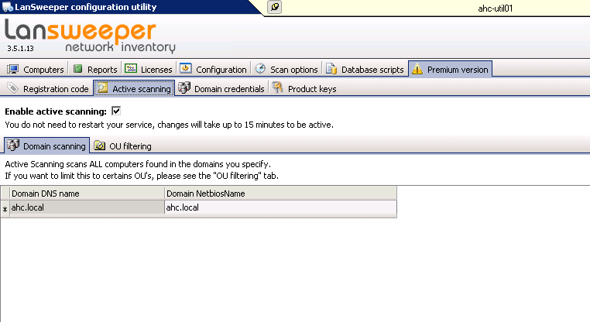
Task: Select the row marker beside ahc.local
Action: click(x=5, y=208)
